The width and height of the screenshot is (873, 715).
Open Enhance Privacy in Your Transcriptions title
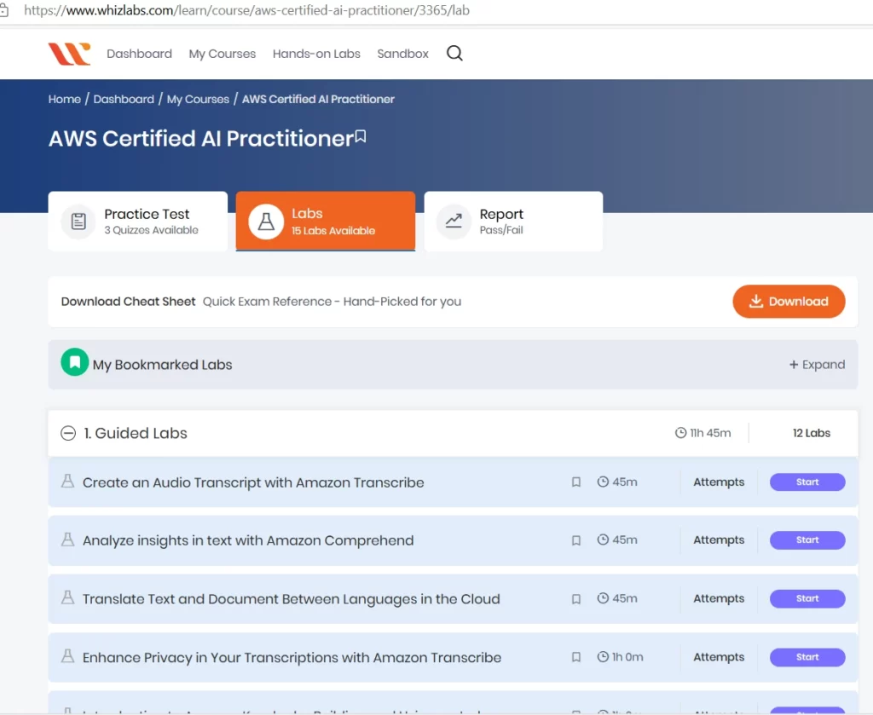pos(292,657)
